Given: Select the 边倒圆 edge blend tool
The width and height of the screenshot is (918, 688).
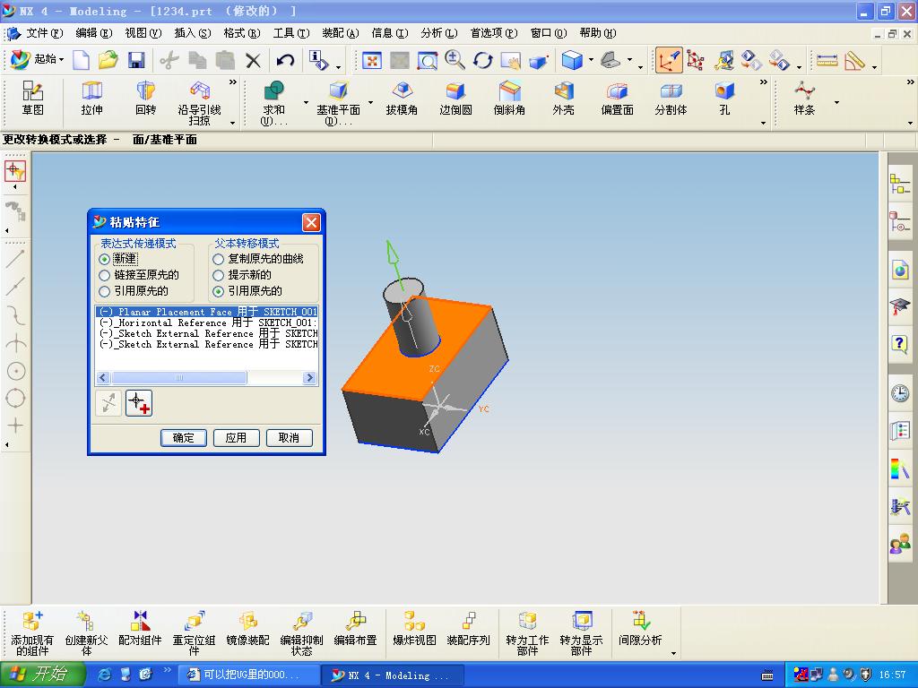Looking at the screenshot, I should (x=455, y=99).
